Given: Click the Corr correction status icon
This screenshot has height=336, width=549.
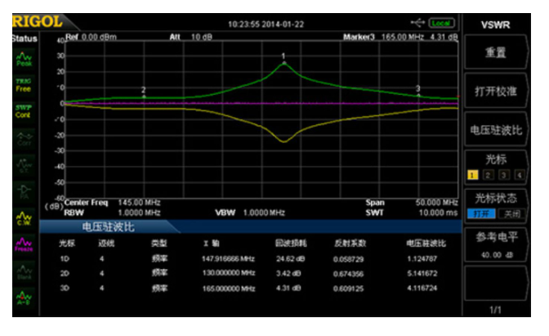Looking at the screenshot, I should click(x=24, y=139).
